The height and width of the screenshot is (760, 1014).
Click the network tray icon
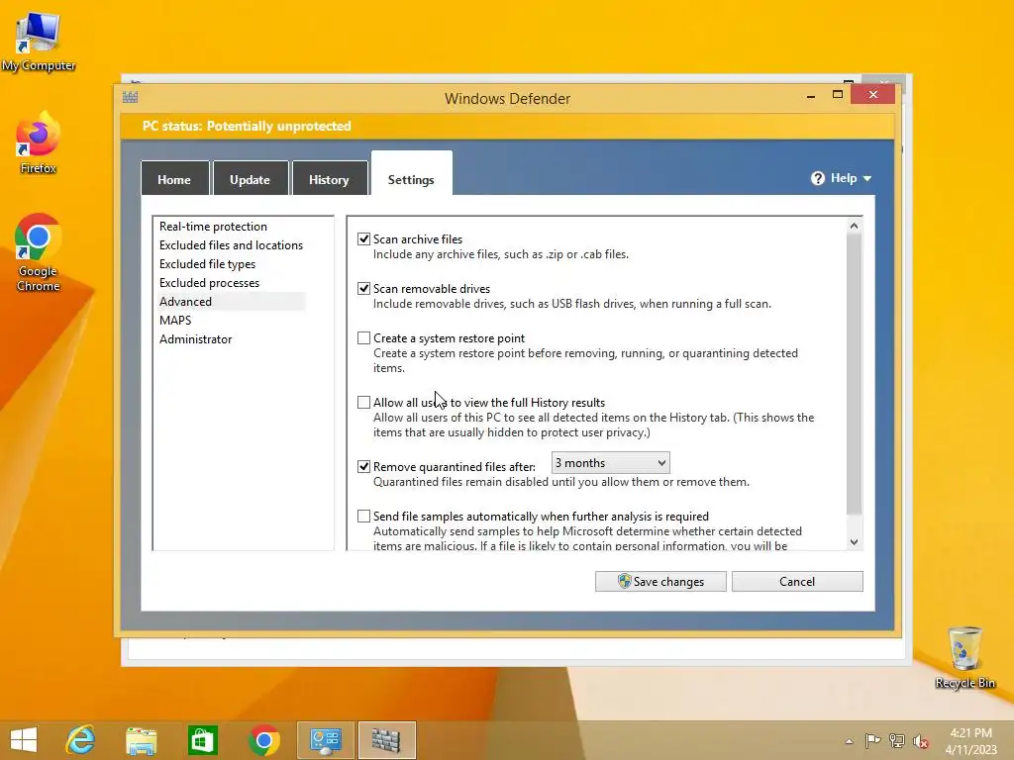coord(897,741)
